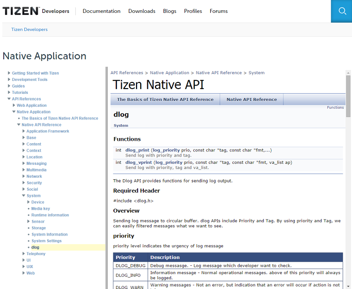The image size is (352, 289).
Task: Collapse the Native API Reference tree arrow
Action: (19, 125)
